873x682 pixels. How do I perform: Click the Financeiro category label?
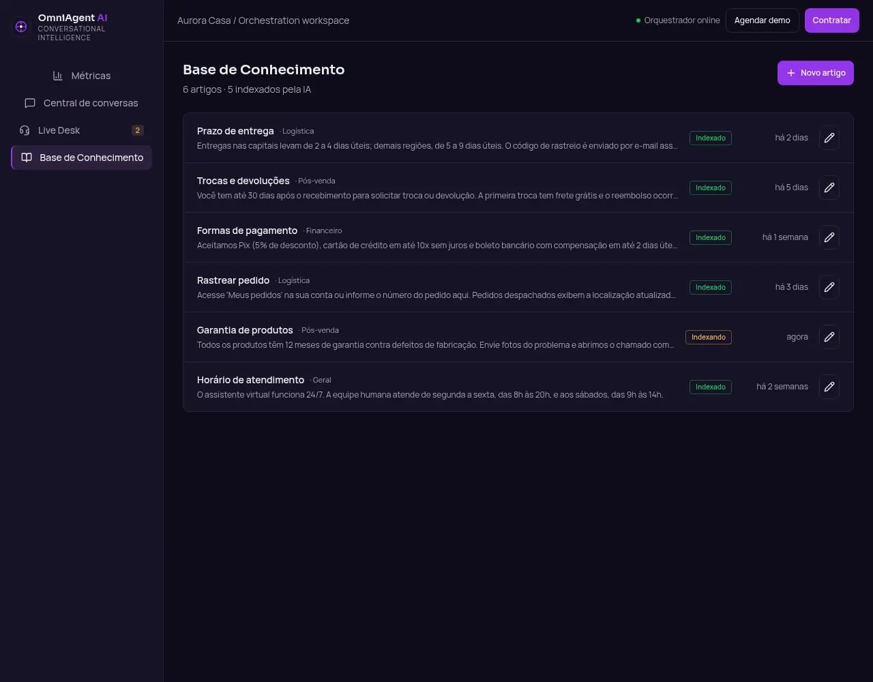pos(323,231)
